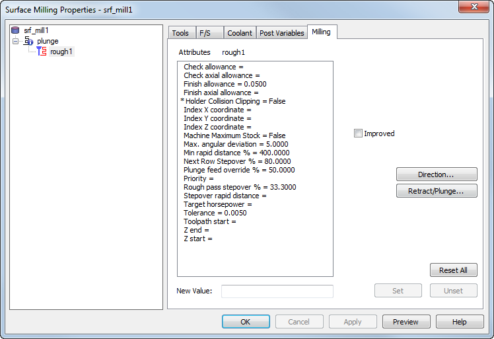Select the Index X coordinate attribute
Viewport: 494px width, 339px height.
(x=217, y=110)
